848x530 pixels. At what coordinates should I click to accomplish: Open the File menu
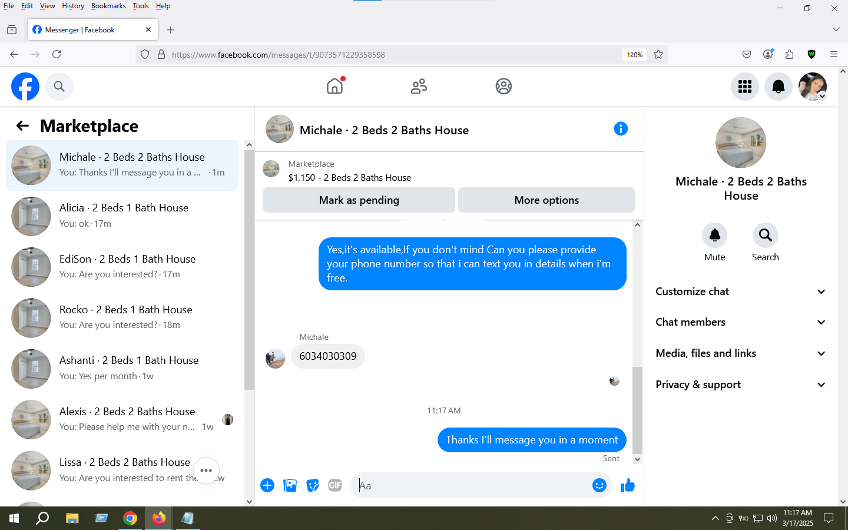point(9,6)
